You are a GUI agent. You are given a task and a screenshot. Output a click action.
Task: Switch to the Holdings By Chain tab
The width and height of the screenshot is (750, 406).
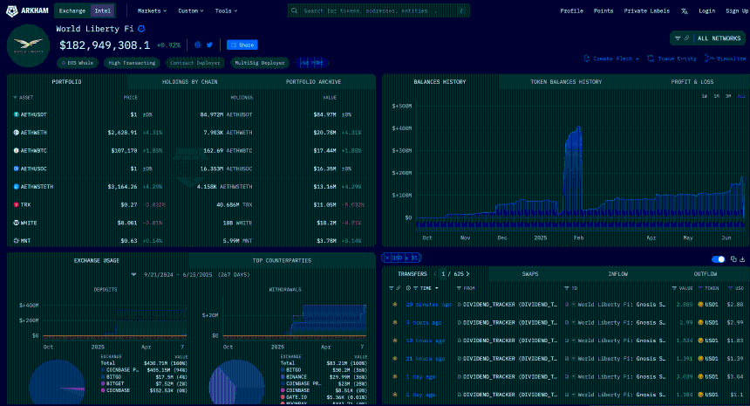pos(191,81)
